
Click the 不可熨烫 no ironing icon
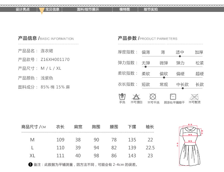pos(194,97)
